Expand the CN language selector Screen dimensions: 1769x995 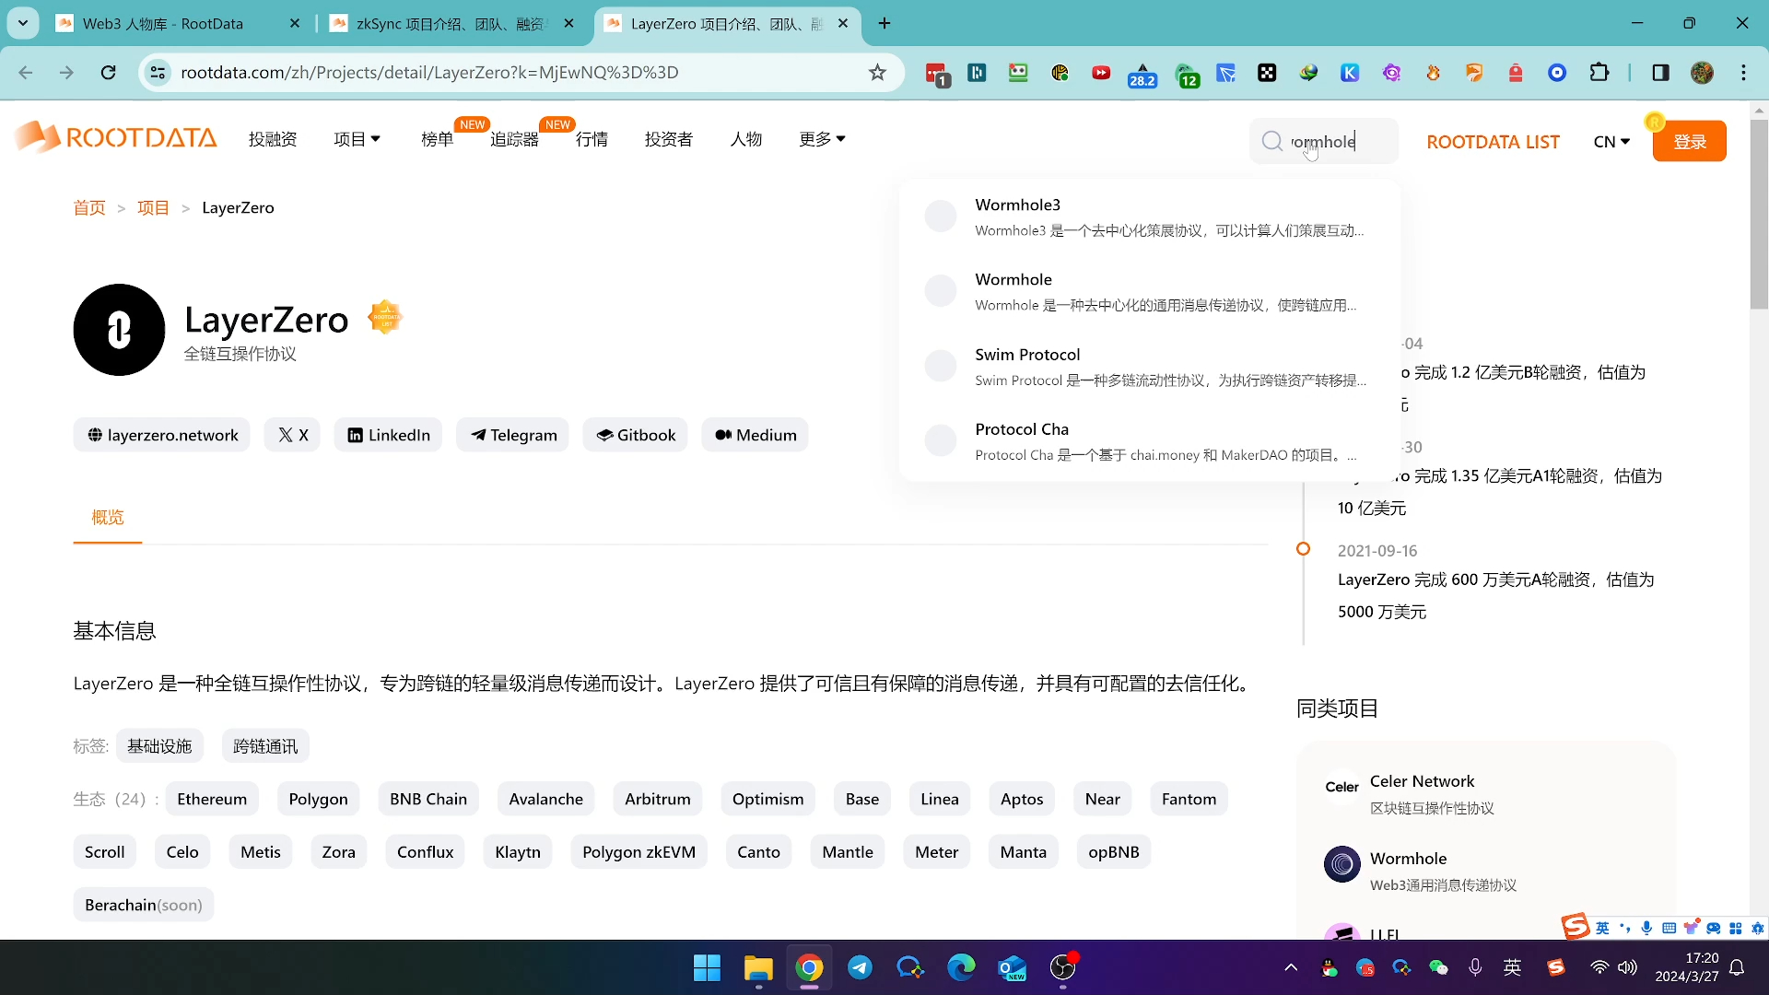1611,140
